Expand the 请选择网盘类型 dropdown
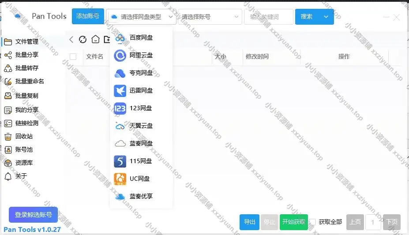 (141, 17)
